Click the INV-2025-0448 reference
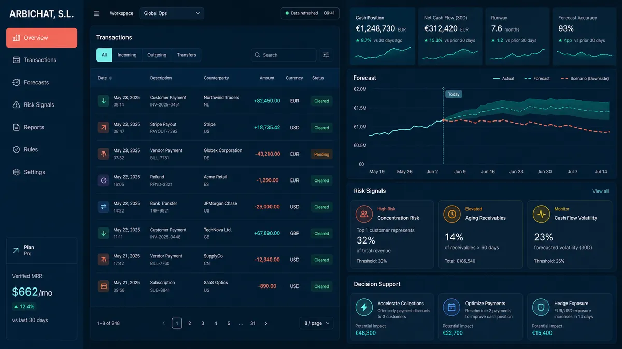Screen dimensions: 622x349 [165, 237]
